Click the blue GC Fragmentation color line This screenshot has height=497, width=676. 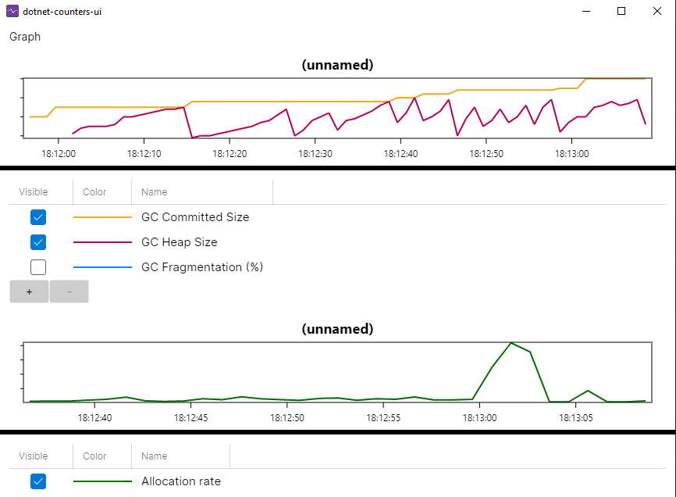pos(102,267)
